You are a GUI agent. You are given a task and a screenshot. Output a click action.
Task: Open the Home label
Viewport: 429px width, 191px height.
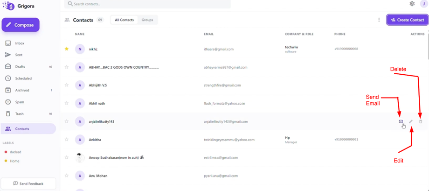[12, 161]
